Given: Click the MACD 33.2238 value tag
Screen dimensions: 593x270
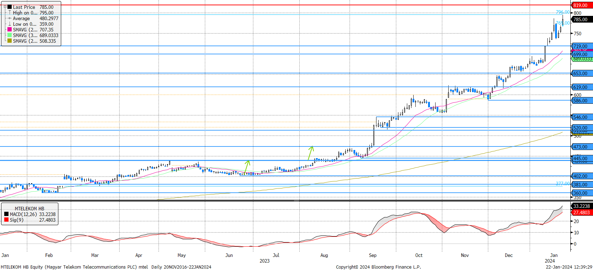Looking at the screenshot, I should (x=582, y=206).
